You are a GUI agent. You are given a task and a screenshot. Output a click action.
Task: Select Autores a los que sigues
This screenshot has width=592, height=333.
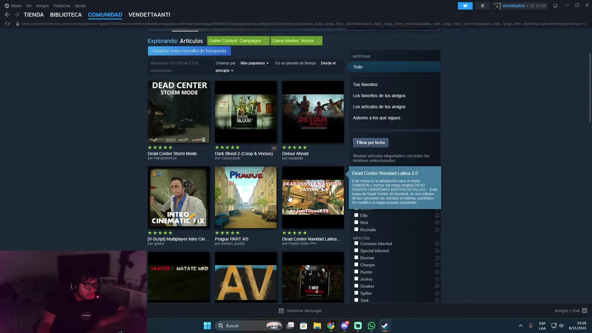[x=376, y=118]
